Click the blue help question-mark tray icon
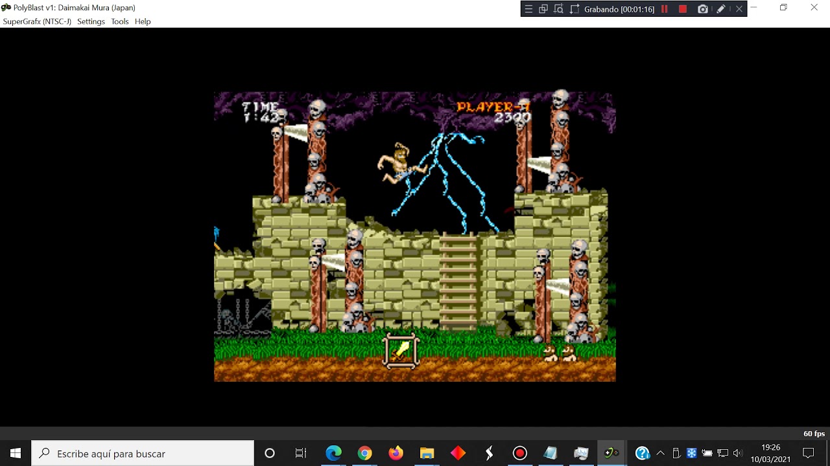830x466 pixels. click(x=643, y=453)
